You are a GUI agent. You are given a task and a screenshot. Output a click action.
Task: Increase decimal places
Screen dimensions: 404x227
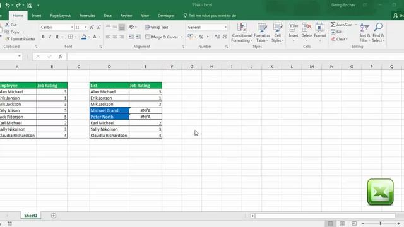(217, 37)
